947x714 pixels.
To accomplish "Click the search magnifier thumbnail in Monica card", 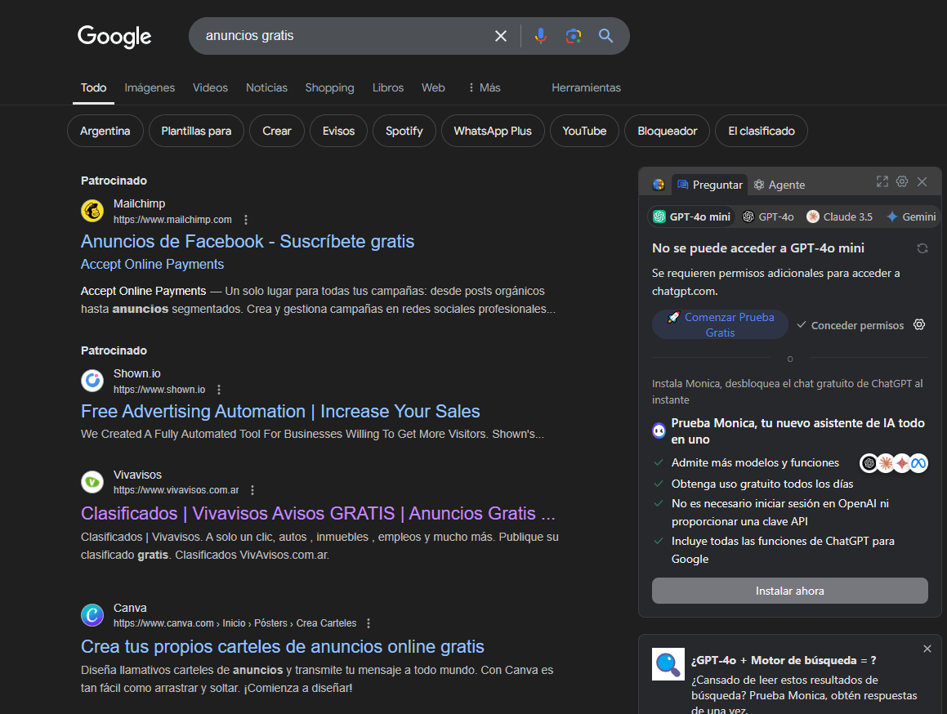I will (x=668, y=664).
